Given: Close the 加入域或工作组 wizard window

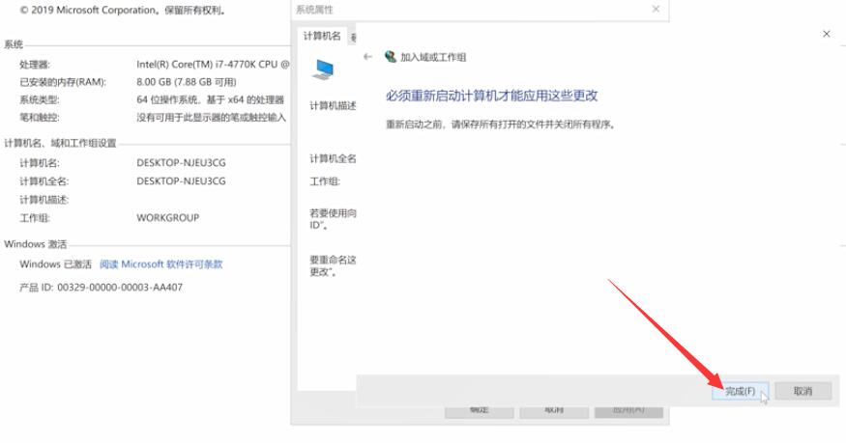Looking at the screenshot, I should coord(826,34).
